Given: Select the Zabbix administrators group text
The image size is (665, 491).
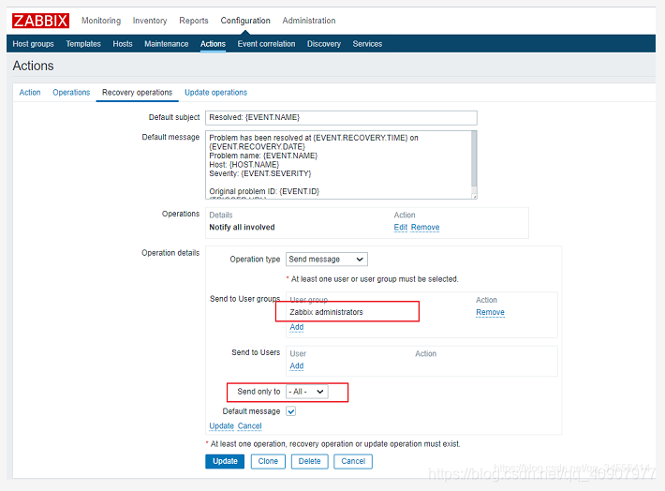Looking at the screenshot, I should [x=326, y=312].
